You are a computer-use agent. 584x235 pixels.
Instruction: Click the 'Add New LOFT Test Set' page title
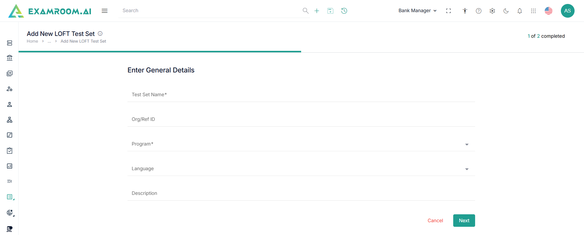click(61, 33)
